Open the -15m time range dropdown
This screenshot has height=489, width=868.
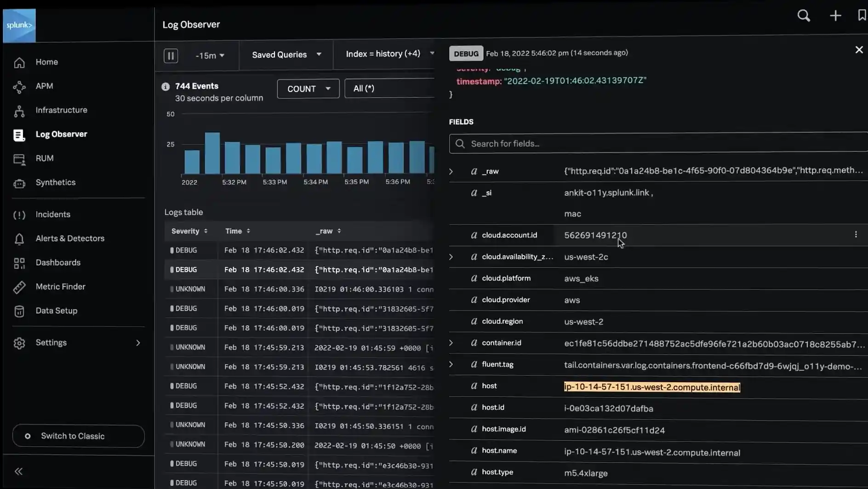(210, 56)
